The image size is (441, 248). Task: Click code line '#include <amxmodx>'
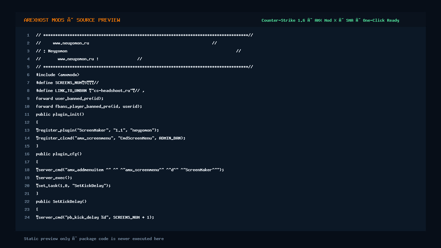click(58, 75)
